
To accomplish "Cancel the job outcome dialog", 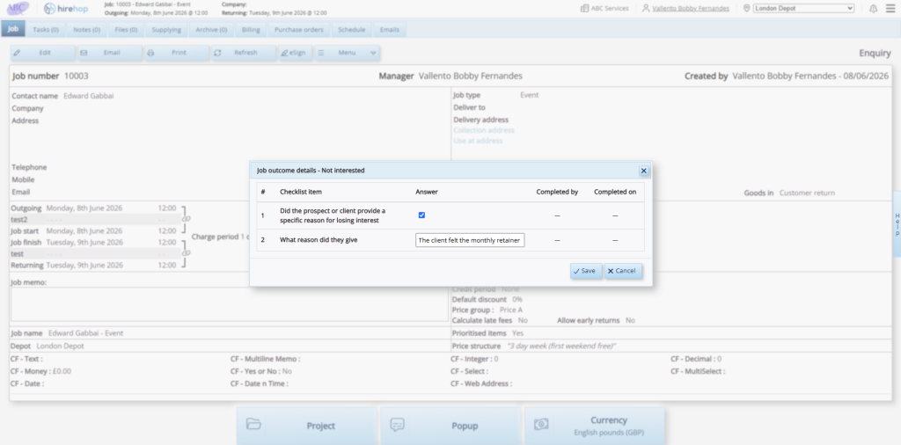I will tap(623, 271).
